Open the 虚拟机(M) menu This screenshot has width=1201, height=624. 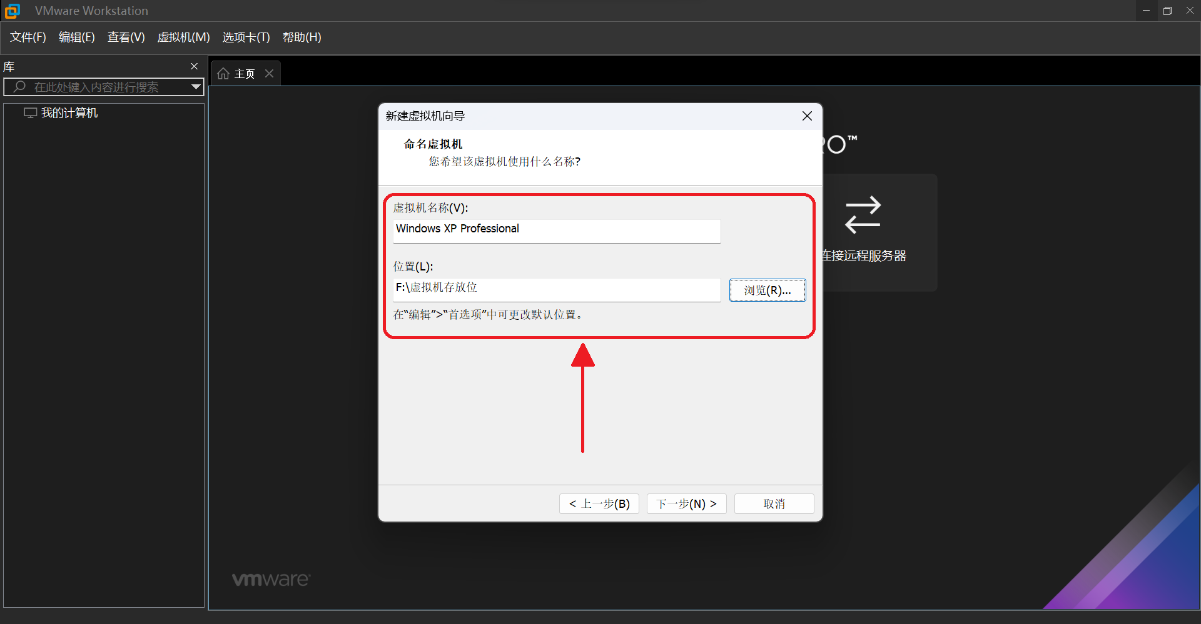pos(183,37)
